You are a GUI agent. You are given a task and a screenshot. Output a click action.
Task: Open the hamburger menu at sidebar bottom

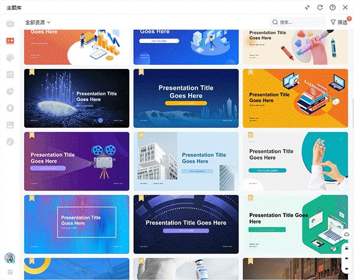10,272
